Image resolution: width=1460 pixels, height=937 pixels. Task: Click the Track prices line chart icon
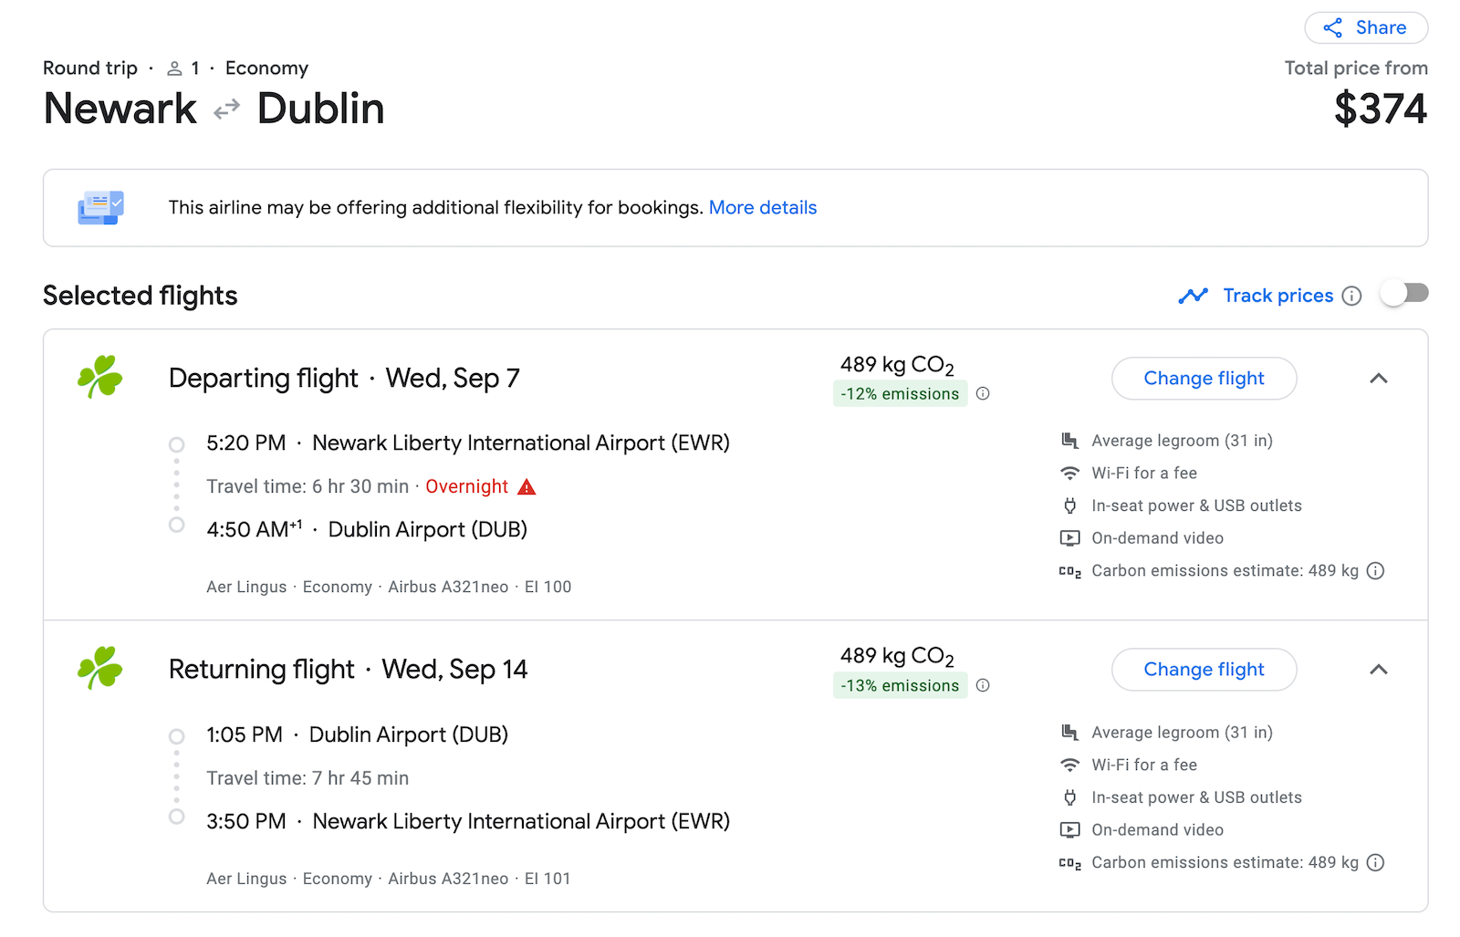[1194, 295]
